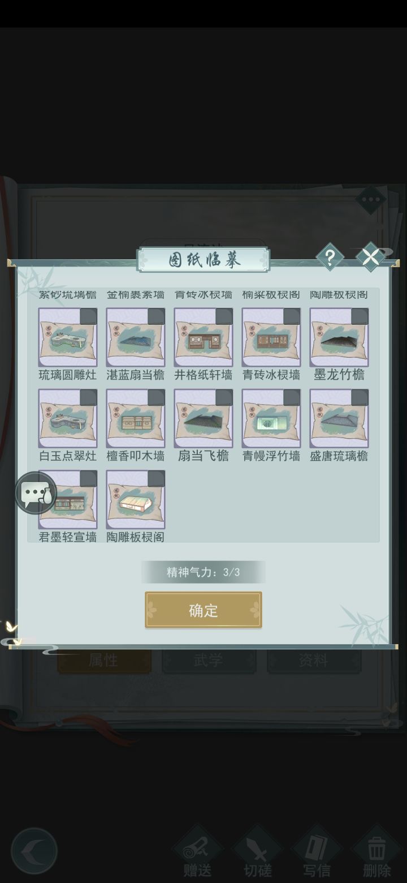Screen dimensions: 407x883
Task: Tick the checkbox on 青砖冰棂墙 blueprint
Action: [292, 316]
